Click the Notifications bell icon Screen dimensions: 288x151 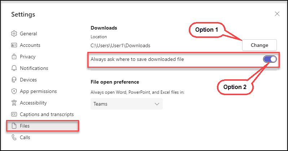pos(14,68)
